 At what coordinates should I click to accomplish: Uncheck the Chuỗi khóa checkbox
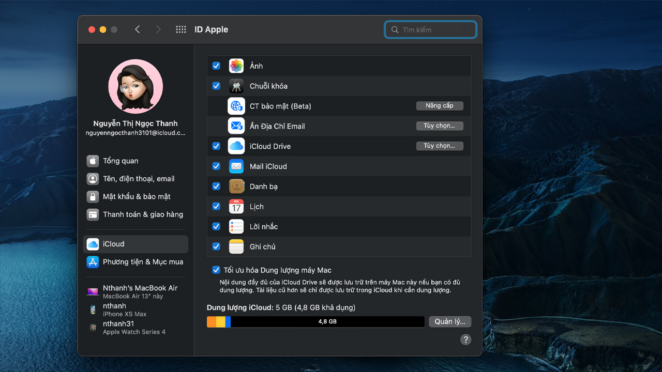click(216, 86)
